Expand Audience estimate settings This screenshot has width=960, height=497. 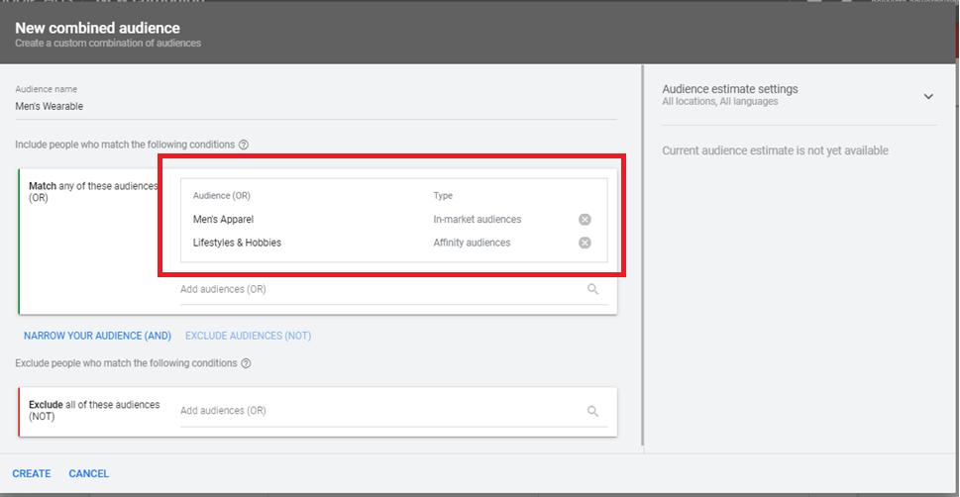(x=928, y=96)
